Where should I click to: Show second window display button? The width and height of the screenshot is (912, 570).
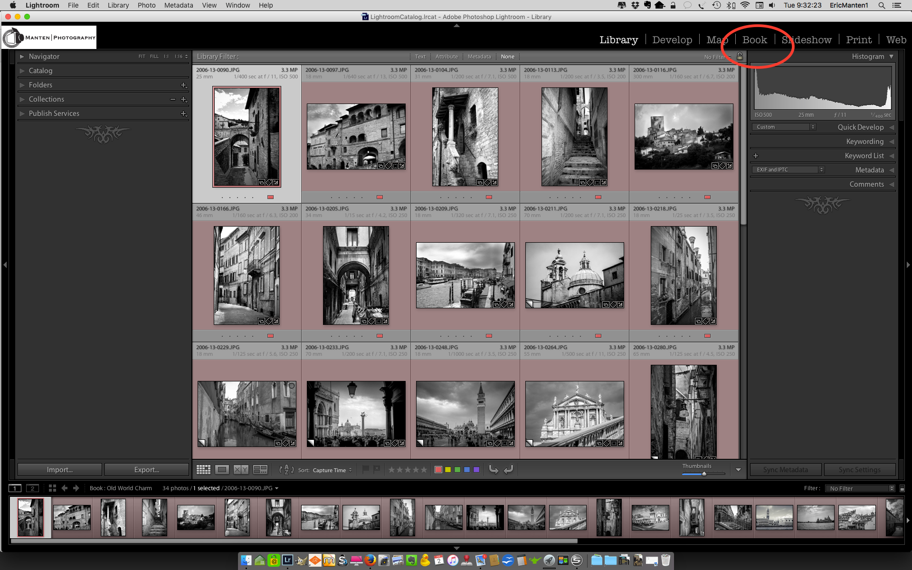pyautogui.click(x=32, y=488)
